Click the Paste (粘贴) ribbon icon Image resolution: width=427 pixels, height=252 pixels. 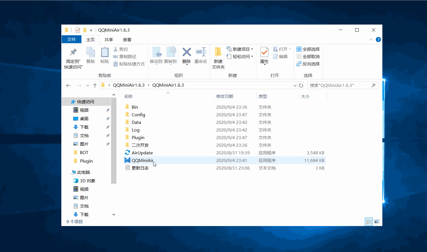tap(105, 52)
